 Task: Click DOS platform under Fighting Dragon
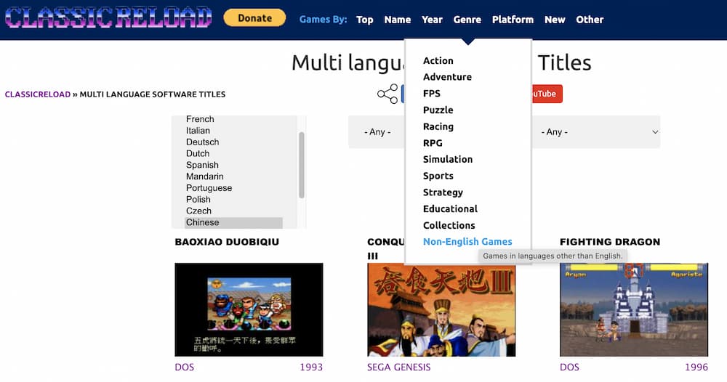point(569,367)
